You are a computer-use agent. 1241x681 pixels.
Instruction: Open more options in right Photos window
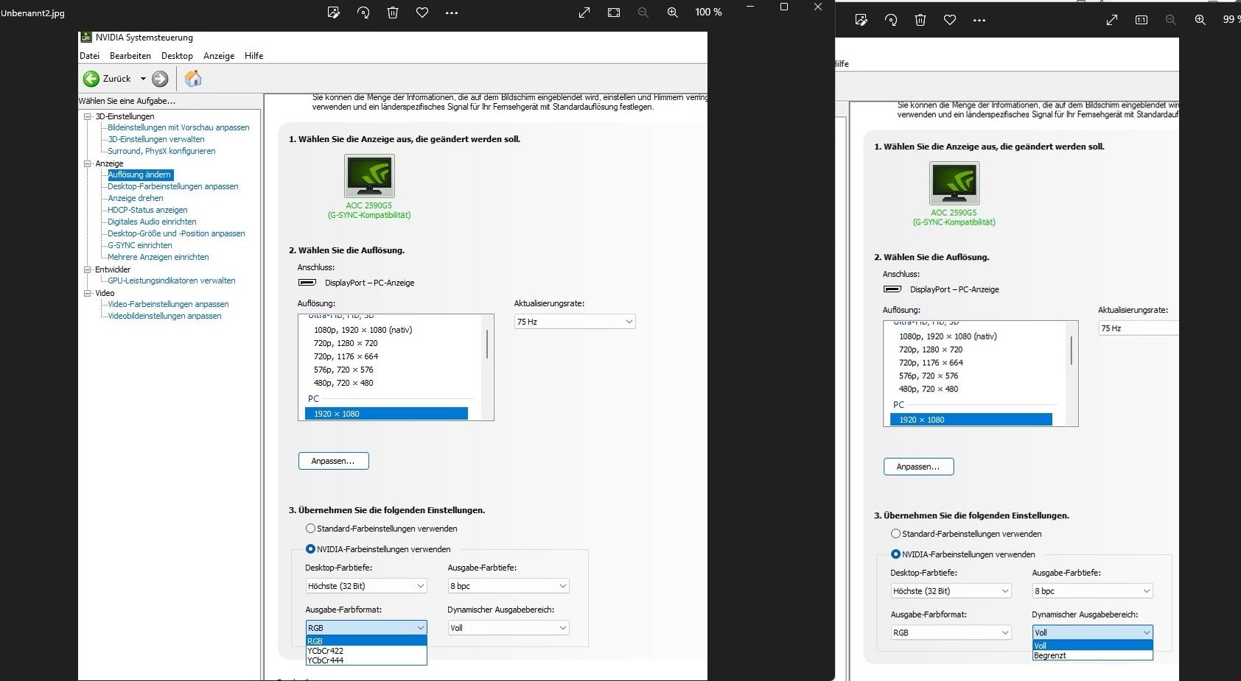point(979,20)
